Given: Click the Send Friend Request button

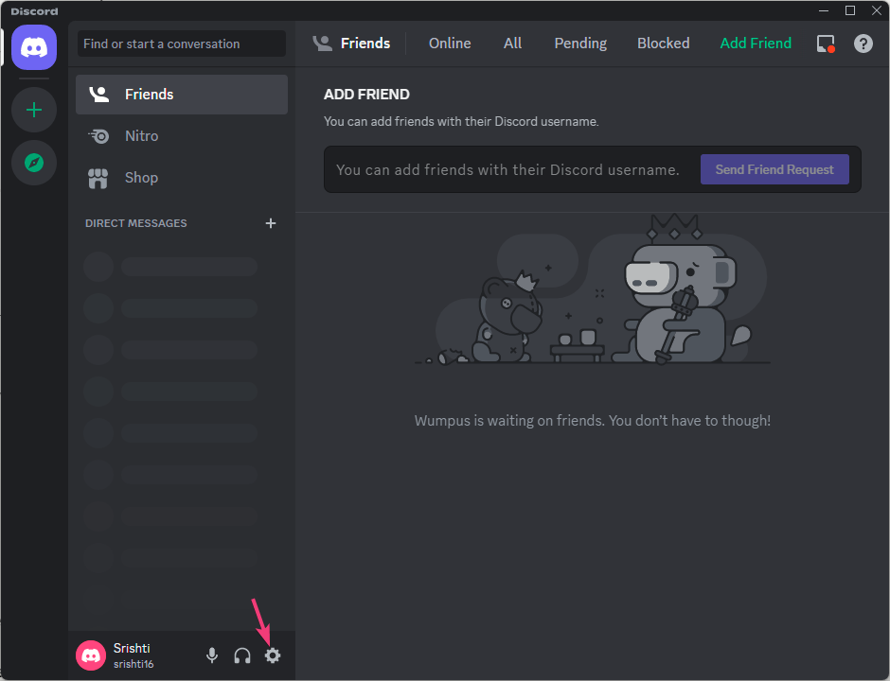Looking at the screenshot, I should (x=774, y=169).
